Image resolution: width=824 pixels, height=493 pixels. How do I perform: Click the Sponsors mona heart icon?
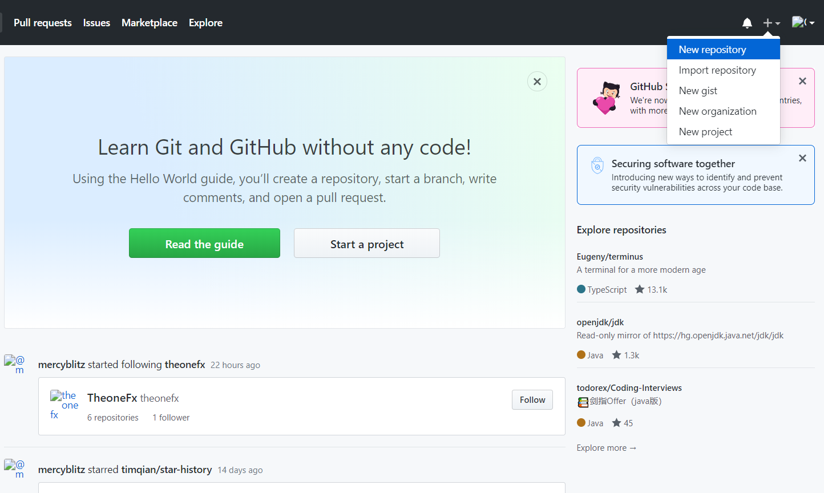click(606, 98)
